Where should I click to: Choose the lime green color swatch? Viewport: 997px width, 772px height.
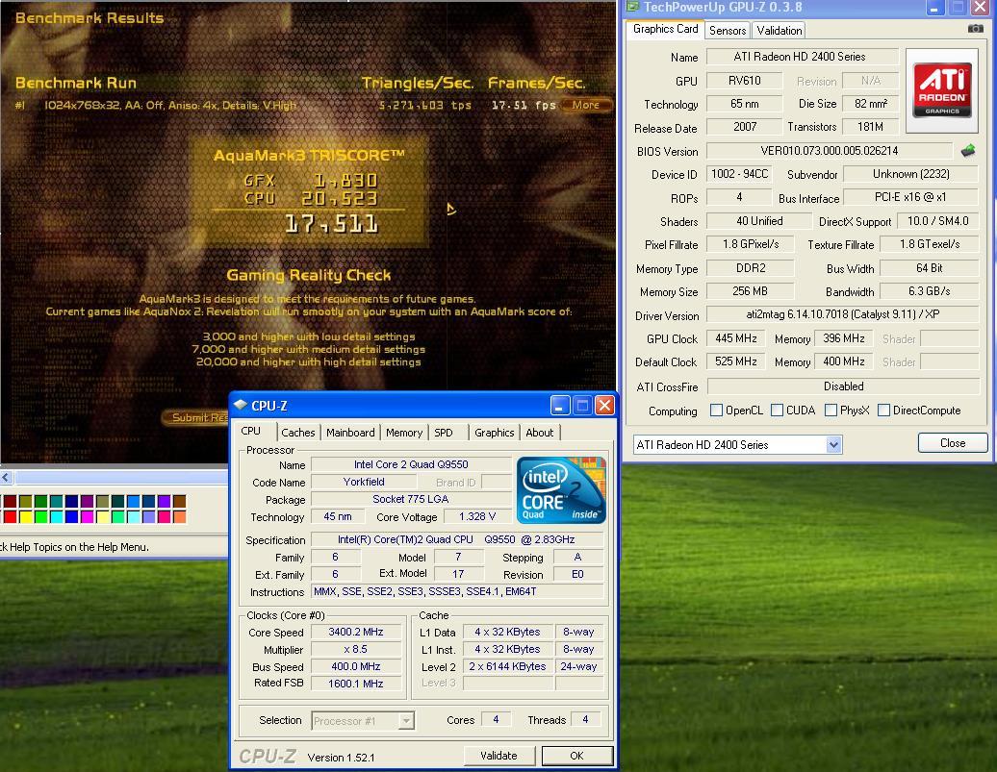[40, 516]
